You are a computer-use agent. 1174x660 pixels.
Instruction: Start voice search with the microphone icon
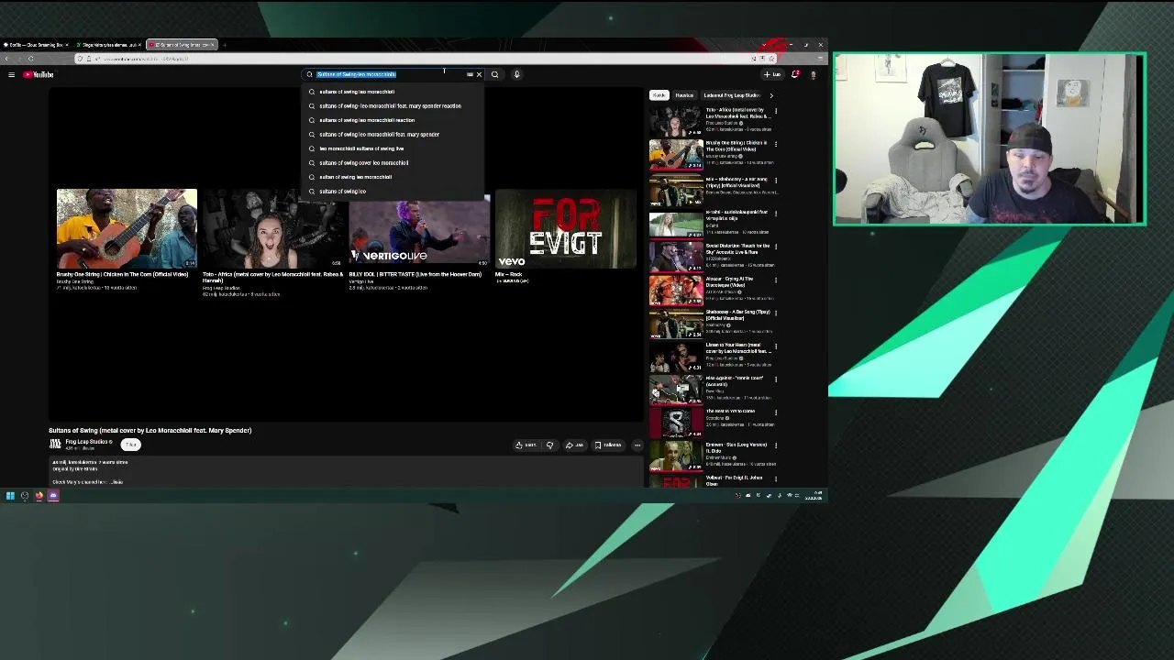click(x=516, y=74)
